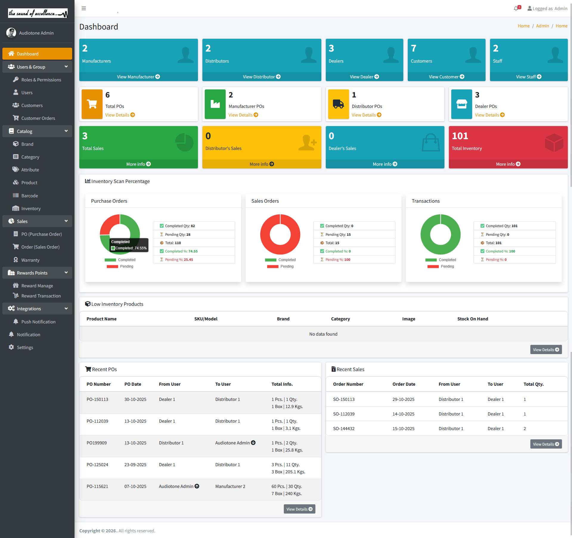
Task: Click View Details button under Recent POs
Action: [x=300, y=509]
